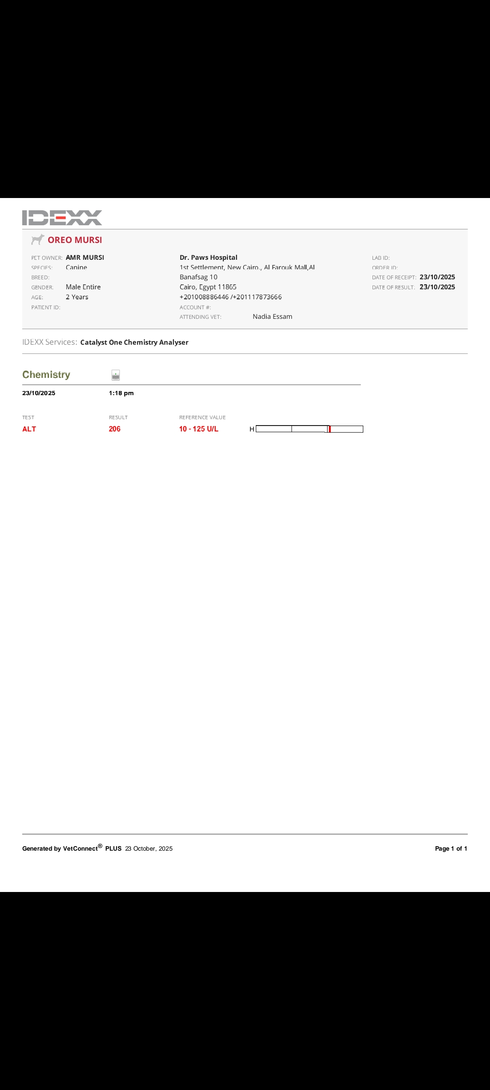This screenshot has width=490, height=1090.
Task: Click the reference value 10 - 125 U/L
Action: (x=199, y=429)
